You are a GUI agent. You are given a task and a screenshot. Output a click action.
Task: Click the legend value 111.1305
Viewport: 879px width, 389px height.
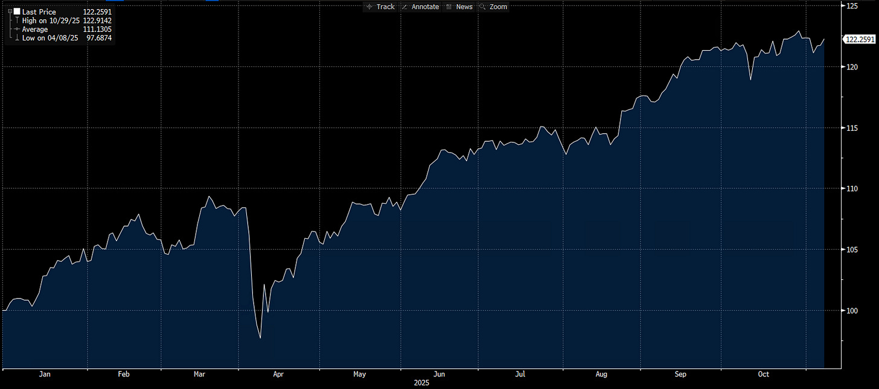click(x=97, y=29)
